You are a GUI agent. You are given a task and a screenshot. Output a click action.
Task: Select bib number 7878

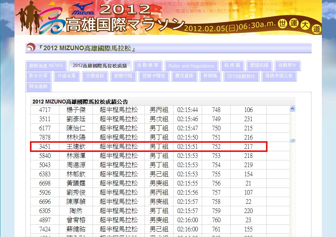tap(45, 137)
